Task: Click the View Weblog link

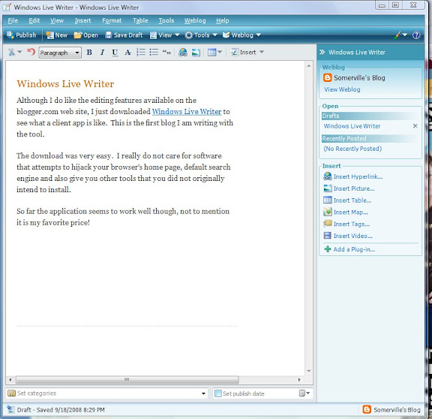Action: 342,89
